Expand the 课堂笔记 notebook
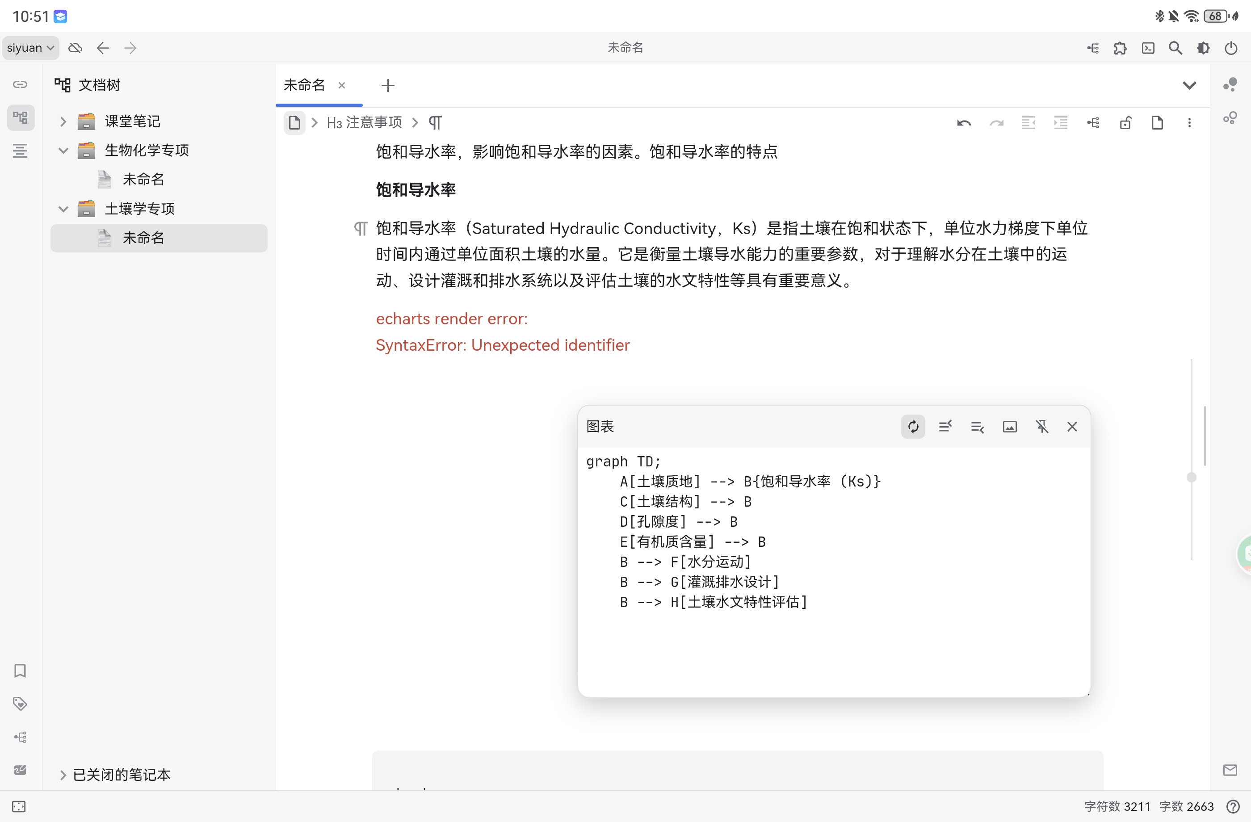 [63, 121]
